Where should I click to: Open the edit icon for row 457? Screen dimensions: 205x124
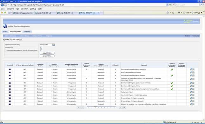click(x=193, y=89)
